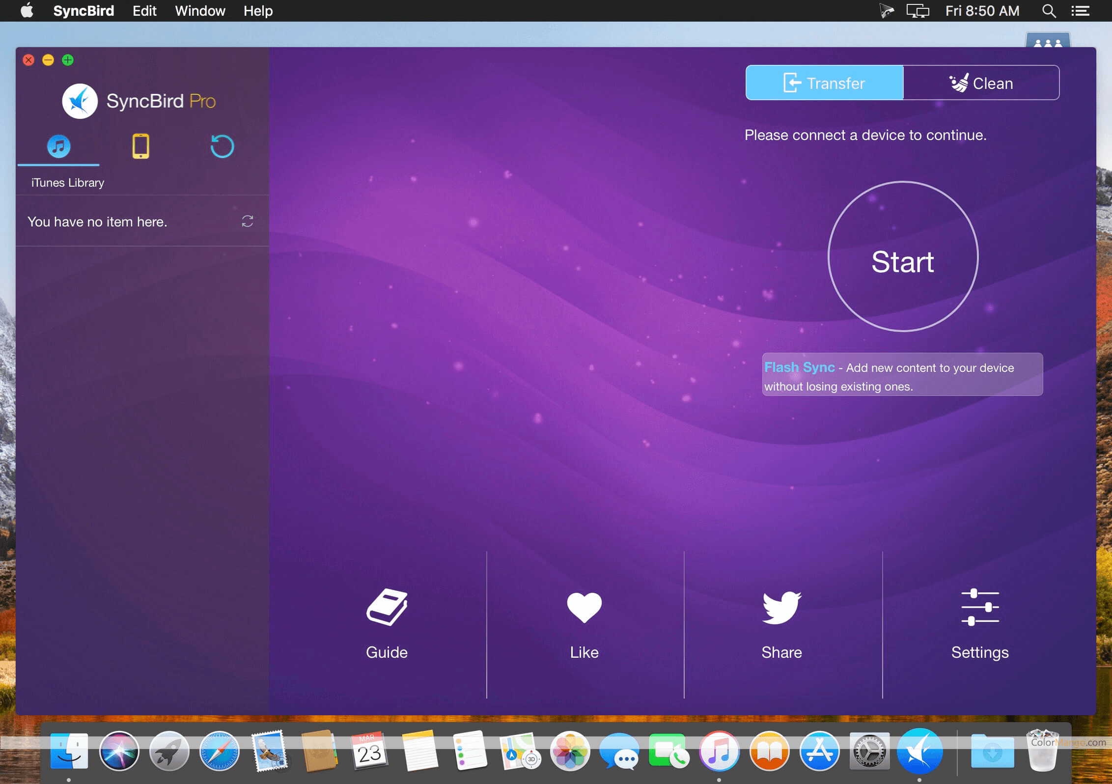Share via the Twitter bird icon
Screen dimensions: 1112x784
(781, 608)
